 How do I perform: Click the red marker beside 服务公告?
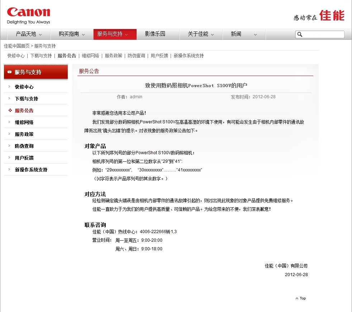point(10,110)
